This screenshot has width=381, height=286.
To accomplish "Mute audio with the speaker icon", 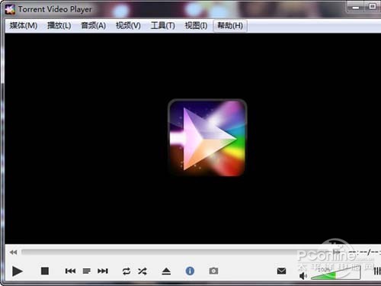I will (303, 275).
